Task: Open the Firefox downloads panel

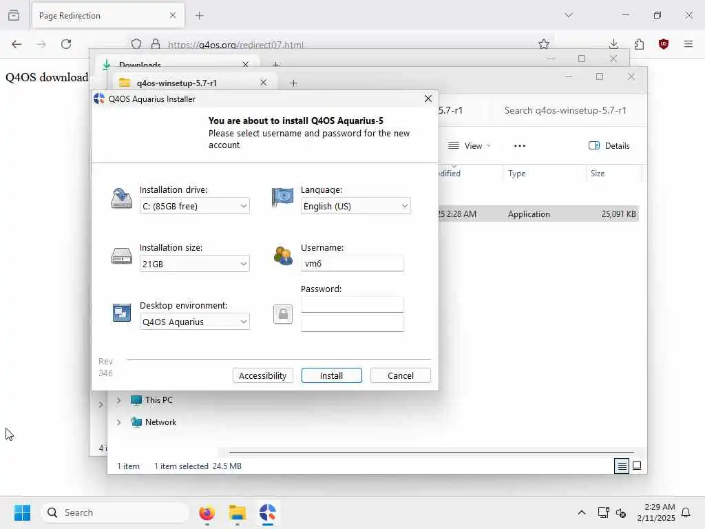Action: point(613,44)
